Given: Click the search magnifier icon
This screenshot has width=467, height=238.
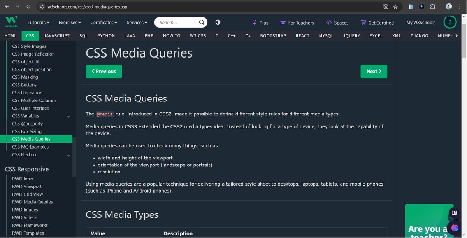Looking at the screenshot, I should point(201,22).
